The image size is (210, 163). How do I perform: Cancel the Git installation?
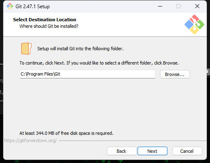(x=187, y=151)
